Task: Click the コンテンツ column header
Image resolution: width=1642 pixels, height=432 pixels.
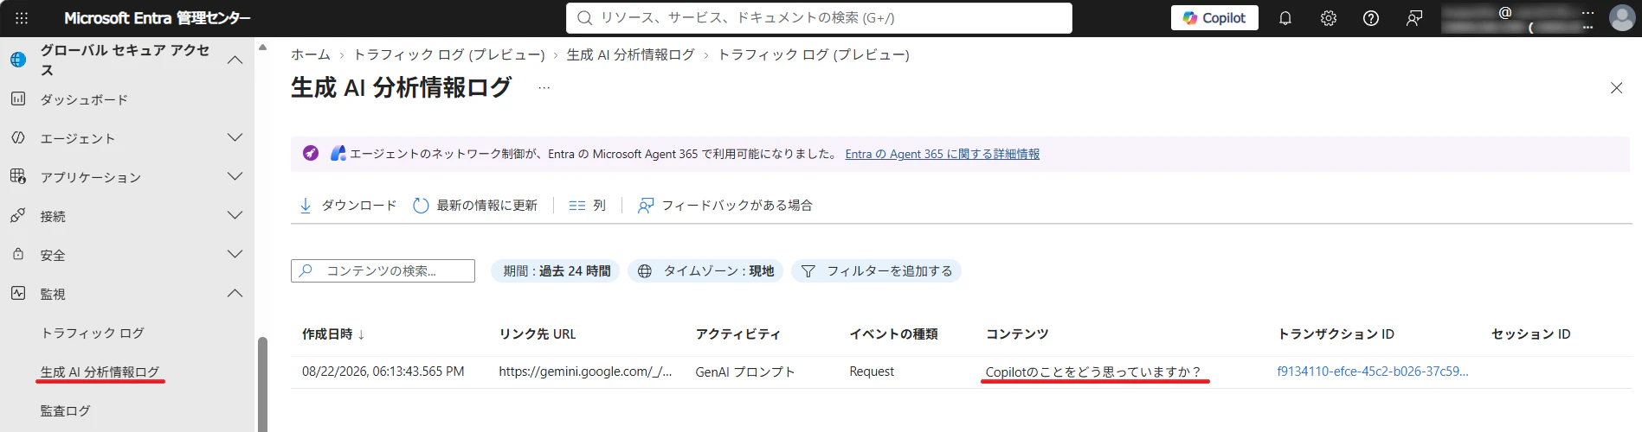Action: pos(1017,334)
